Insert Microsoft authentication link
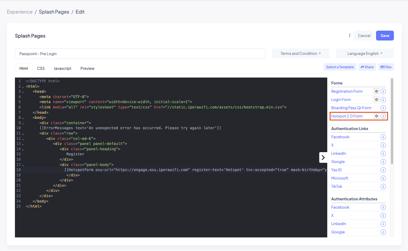Viewport: 408px width, 251px height. pyautogui.click(x=340, y=178)
